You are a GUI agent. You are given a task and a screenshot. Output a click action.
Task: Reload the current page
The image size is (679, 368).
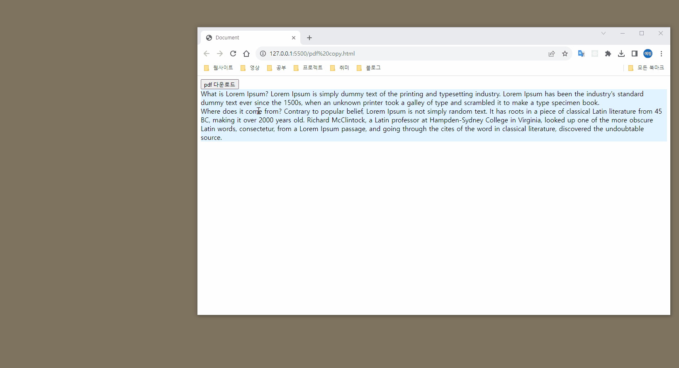point(233,54)
